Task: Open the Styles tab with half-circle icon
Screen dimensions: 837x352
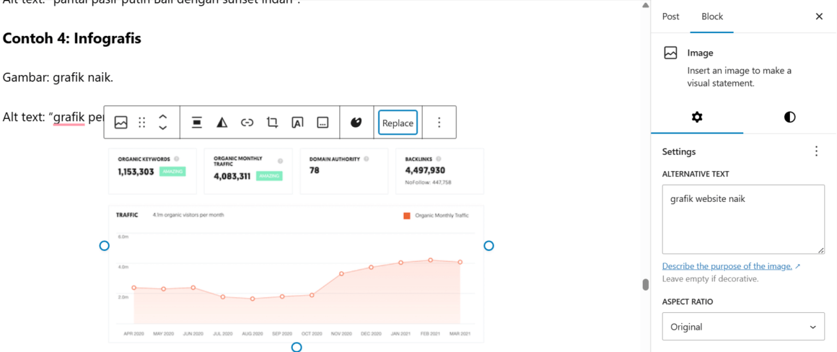Action: (789, 117)
